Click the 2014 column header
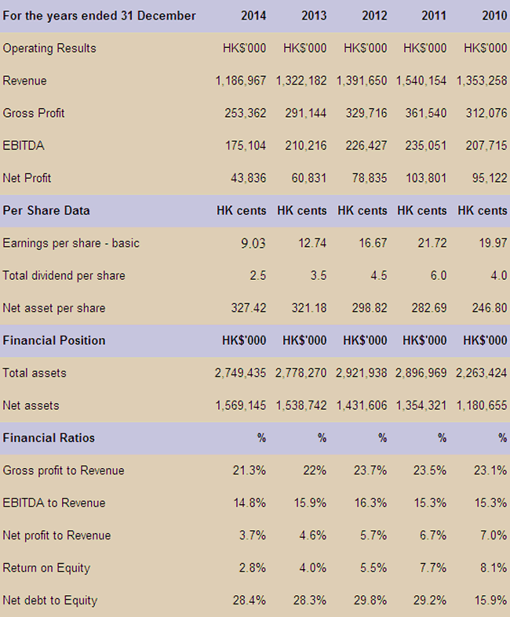 coord(253,16)
